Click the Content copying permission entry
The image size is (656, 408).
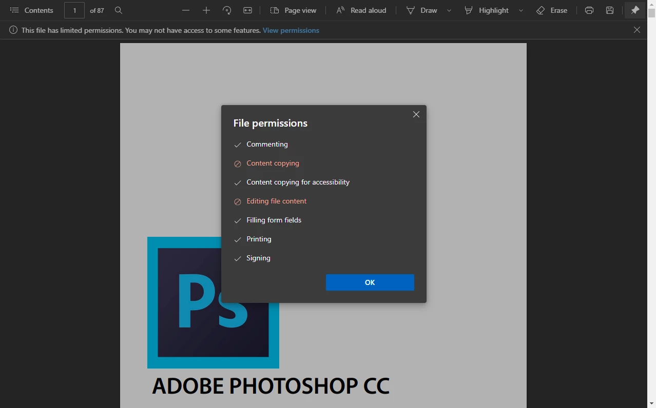(266, 164)
